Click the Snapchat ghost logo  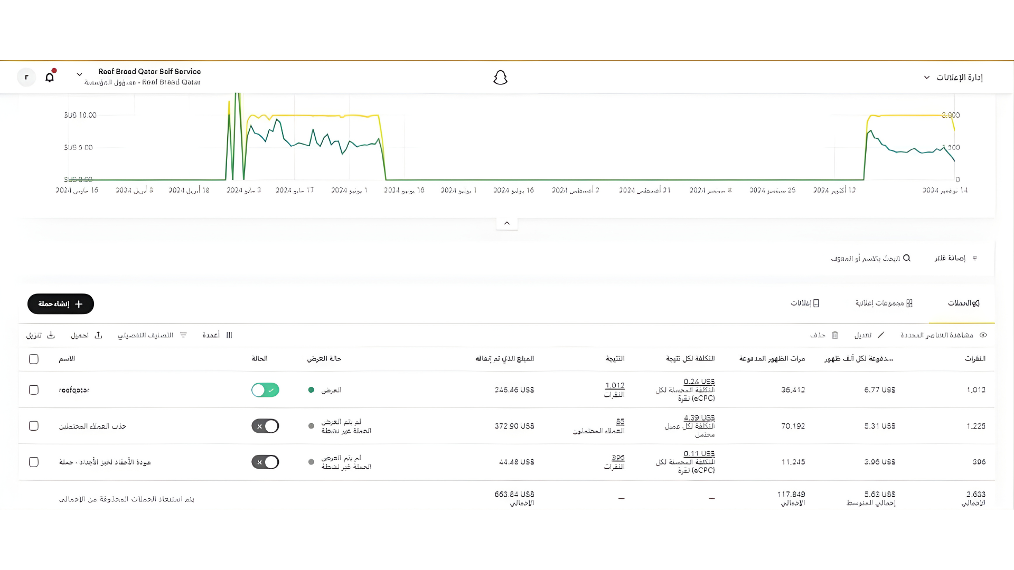[500, 78]
